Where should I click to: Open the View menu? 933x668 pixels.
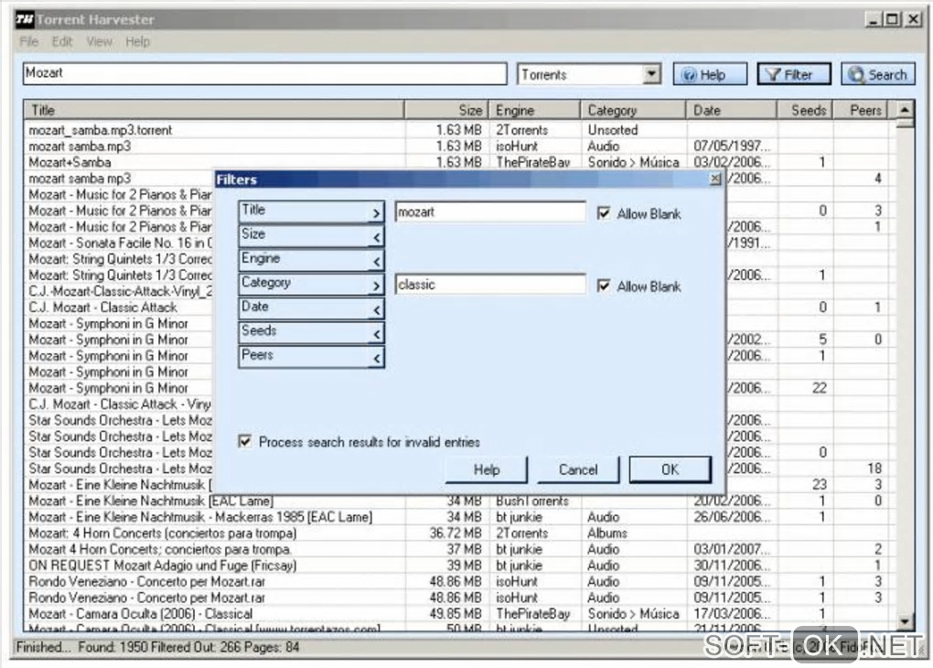(x=99, y=42)
